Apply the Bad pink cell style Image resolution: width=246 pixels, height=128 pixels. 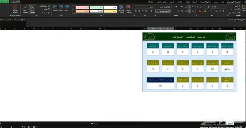click(x=82, y=7)
